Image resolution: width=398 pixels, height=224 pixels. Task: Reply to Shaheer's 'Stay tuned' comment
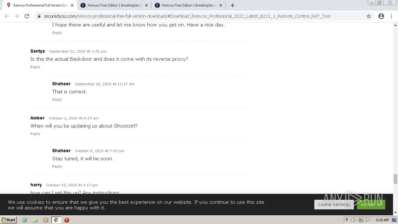57,166
